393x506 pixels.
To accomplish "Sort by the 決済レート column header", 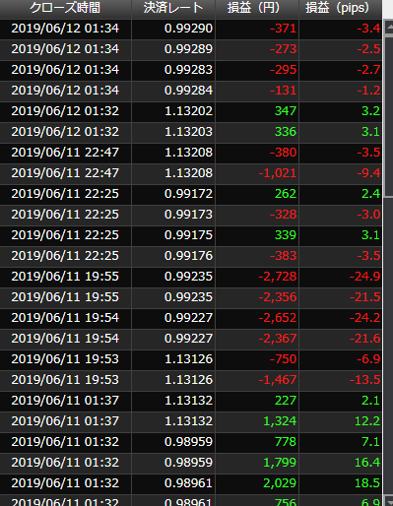I will click(x=173, y=8).
